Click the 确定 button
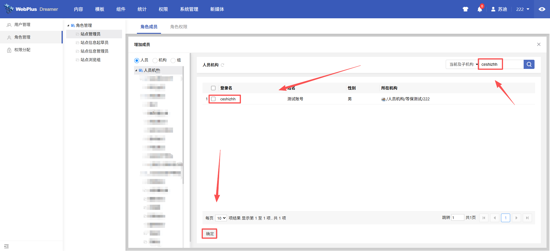The height and width of the screenshot is (251, 550). pos(210,234)
